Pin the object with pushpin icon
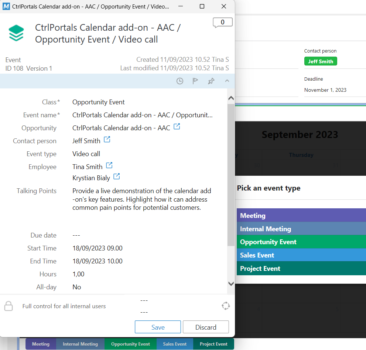Viewport: 366px width, 350px height. [x=211, y=81]
